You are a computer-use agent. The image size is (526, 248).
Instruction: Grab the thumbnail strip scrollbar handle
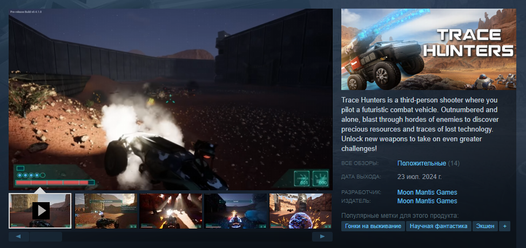(45, 237)
